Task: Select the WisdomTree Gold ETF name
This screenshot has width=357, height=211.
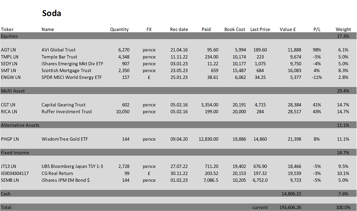Action: click(x=65, y=139)
